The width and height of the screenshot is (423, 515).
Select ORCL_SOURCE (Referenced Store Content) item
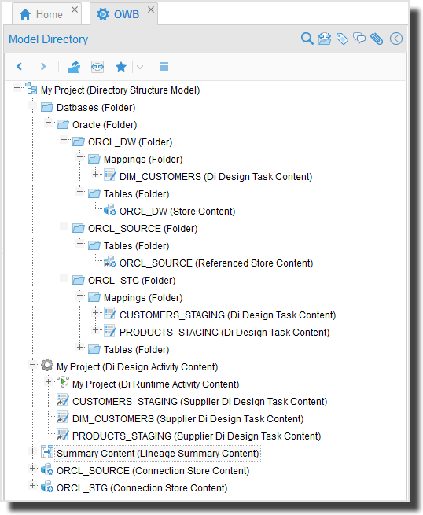click(x=216, y=263)
